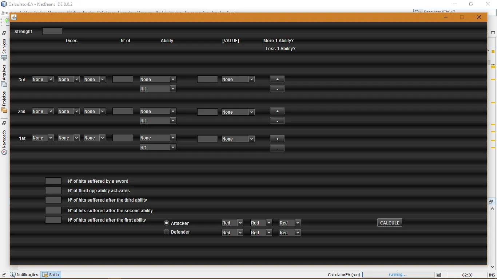Viewport: 497px width, 279px height.
Task: Open the Arquivos side panel icon
Action: pyautogui.click(x=4, y=76)
